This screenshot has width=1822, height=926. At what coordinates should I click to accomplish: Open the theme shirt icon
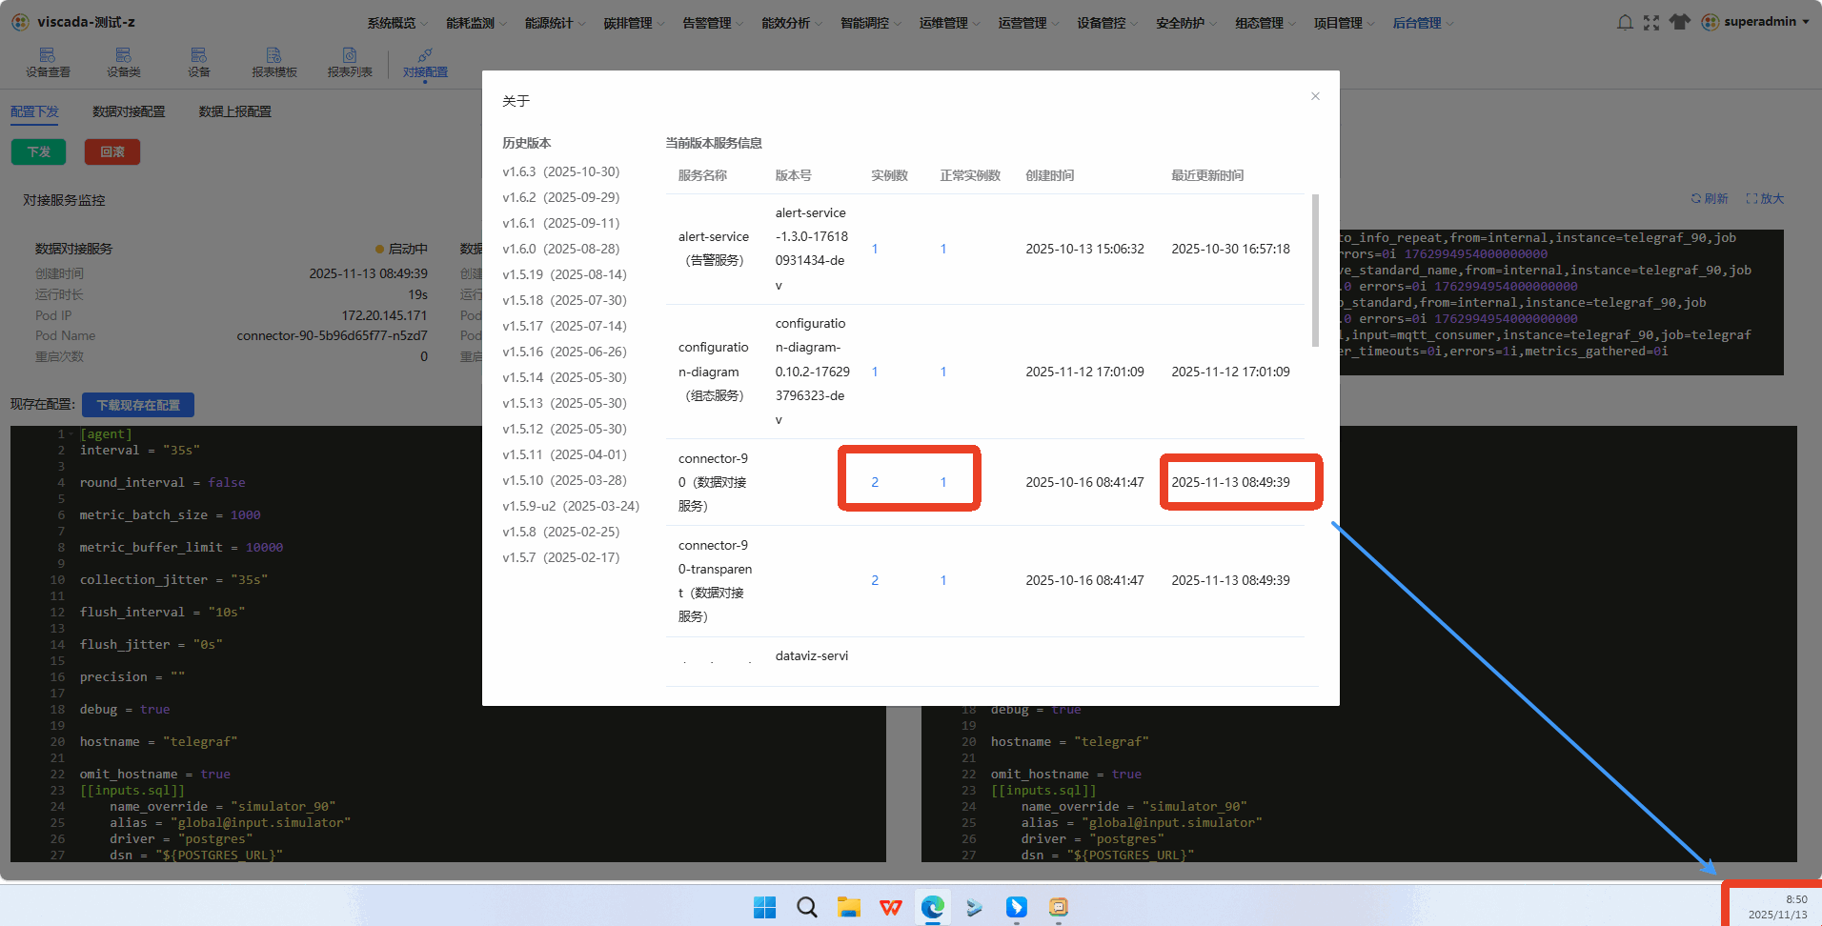click(1680, 22)
